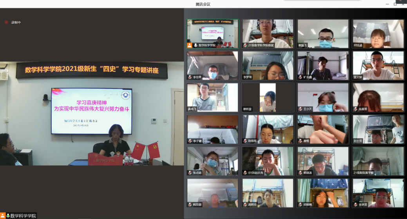Viewport: 407px width, 219px height.
Task: Click the main shared lecture video
Action: (92, 113)
